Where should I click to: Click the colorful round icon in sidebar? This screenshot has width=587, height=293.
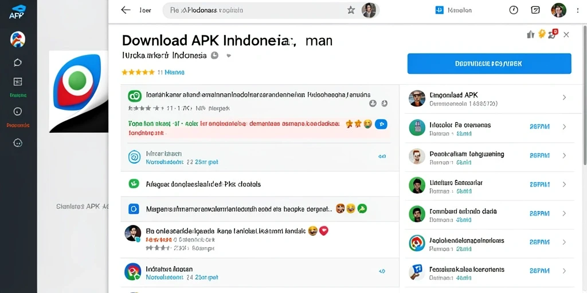pyautogui.click(x=18, y=39)
